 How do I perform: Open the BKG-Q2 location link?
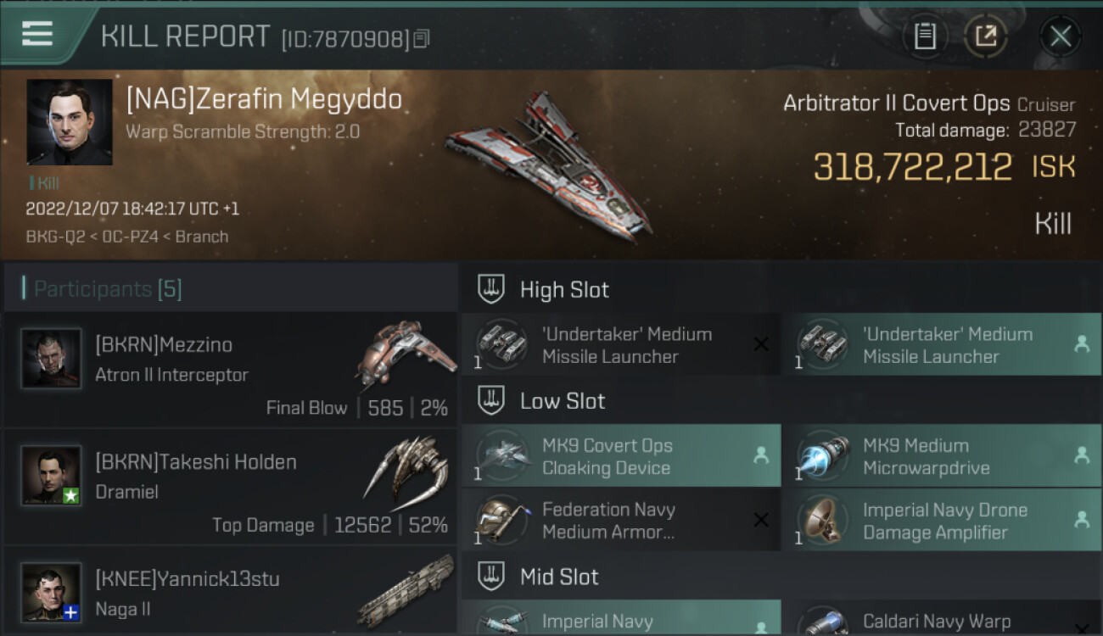click(56, 237)
